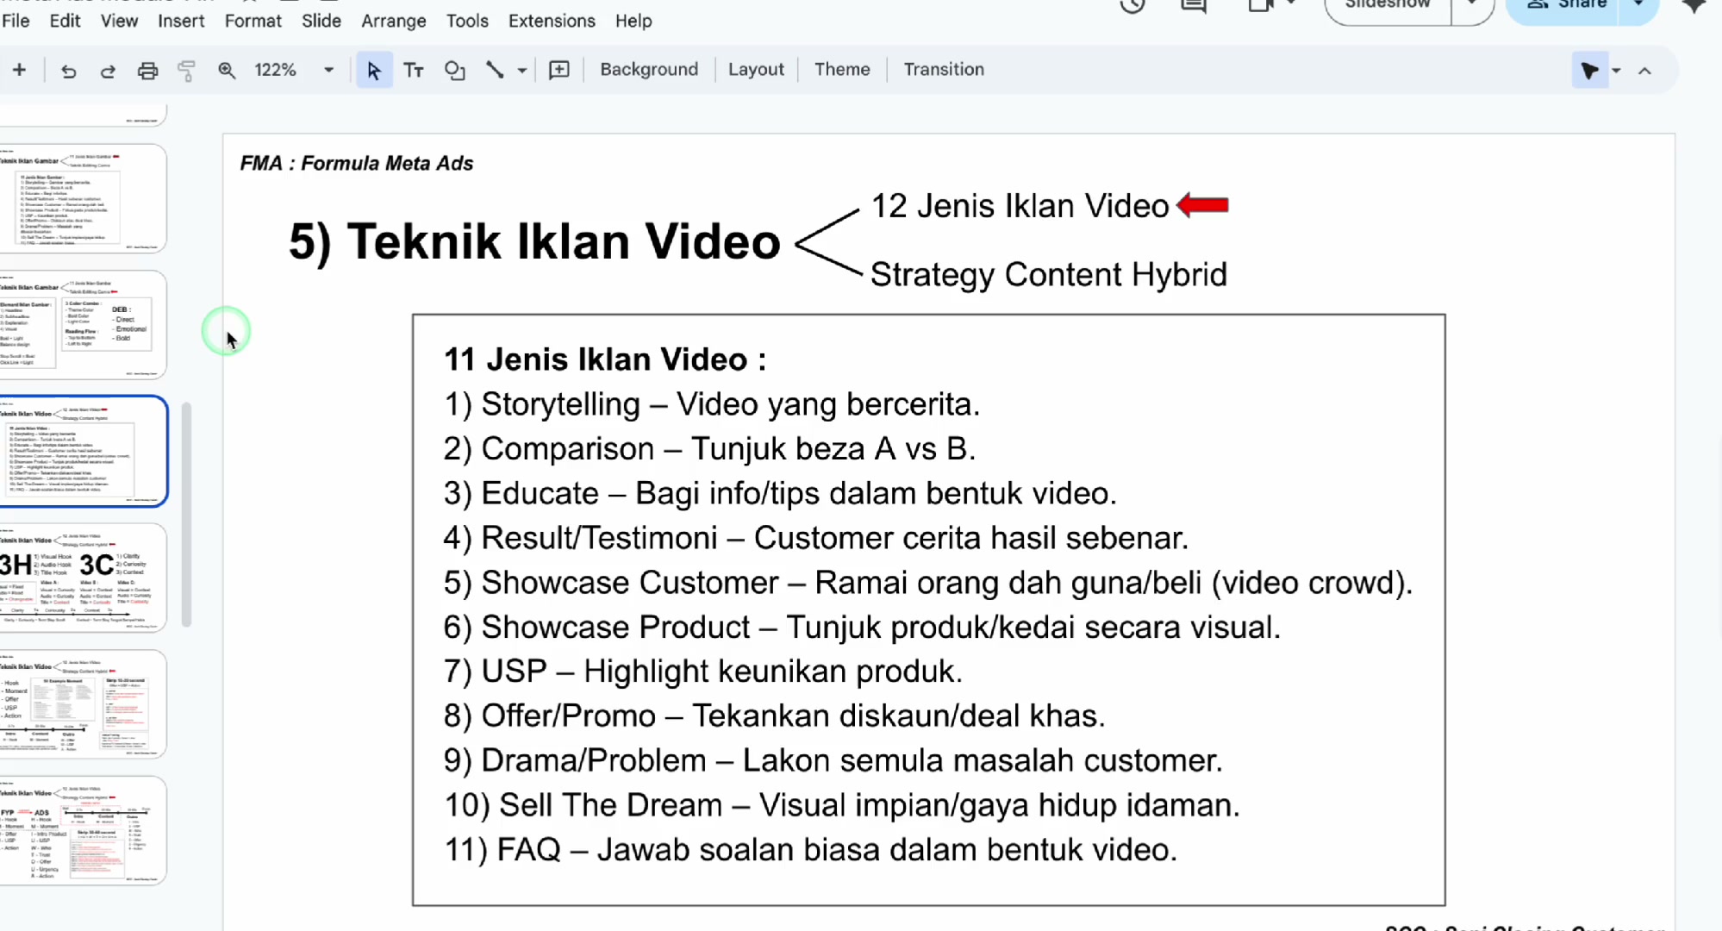Open the Extensions menu
The image size is (1722, 931).
point(552,21)
